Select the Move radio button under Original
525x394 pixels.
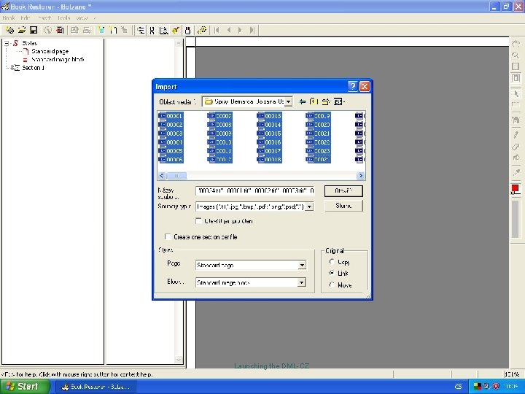[x=332, y=285]
